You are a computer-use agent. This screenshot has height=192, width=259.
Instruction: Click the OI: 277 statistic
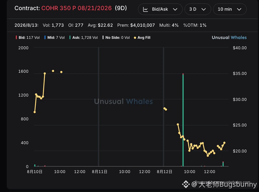point(76,25)
